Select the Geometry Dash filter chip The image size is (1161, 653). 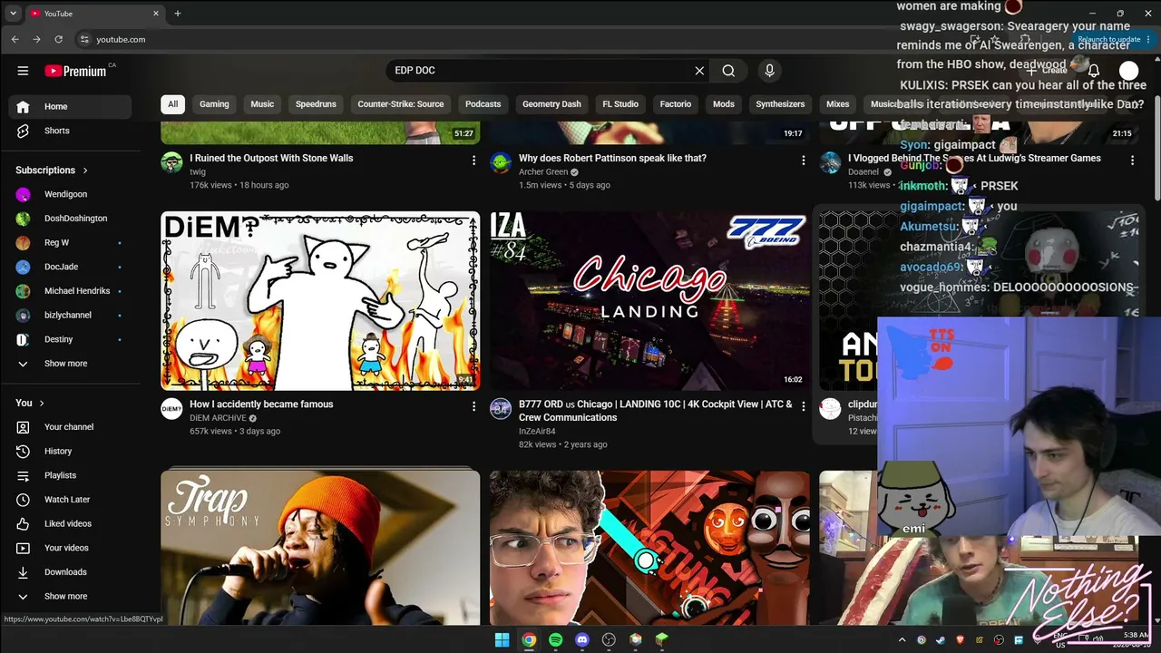click(551, 104)
